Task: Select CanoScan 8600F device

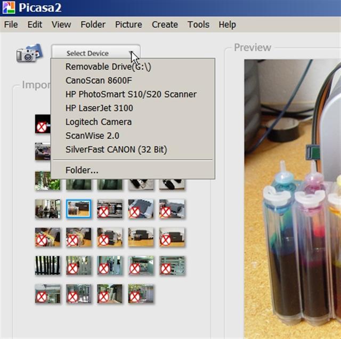Action: pyautogui.click(x=133, y=80)
